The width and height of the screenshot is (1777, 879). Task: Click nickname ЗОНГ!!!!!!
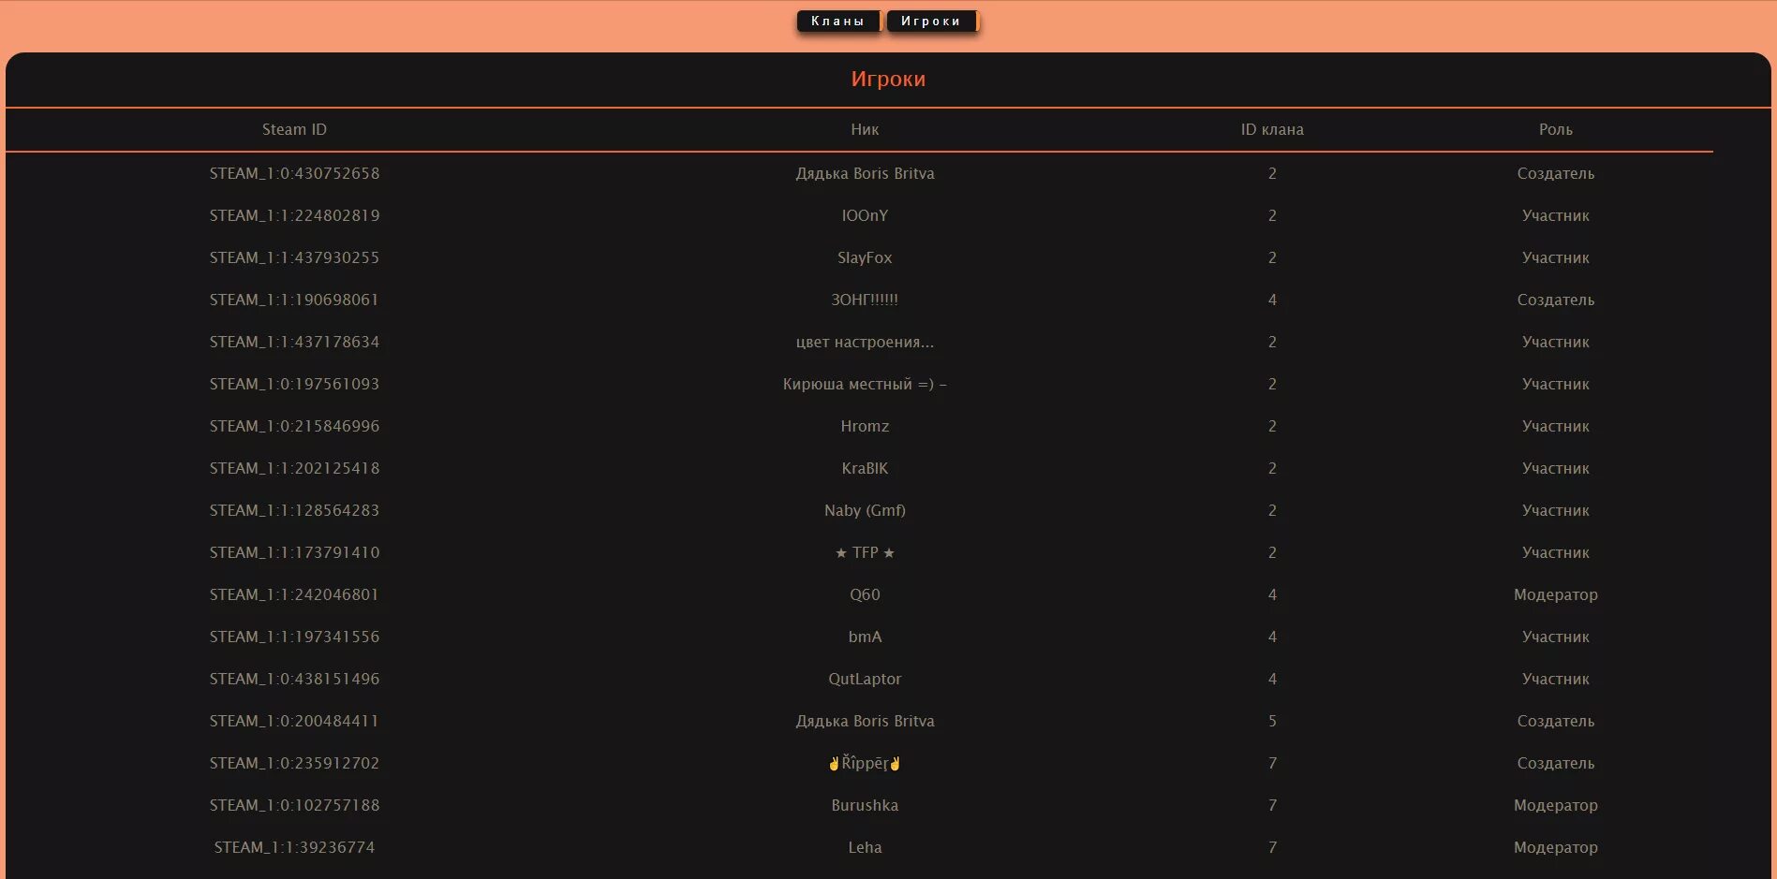click(x=865, y=300)
